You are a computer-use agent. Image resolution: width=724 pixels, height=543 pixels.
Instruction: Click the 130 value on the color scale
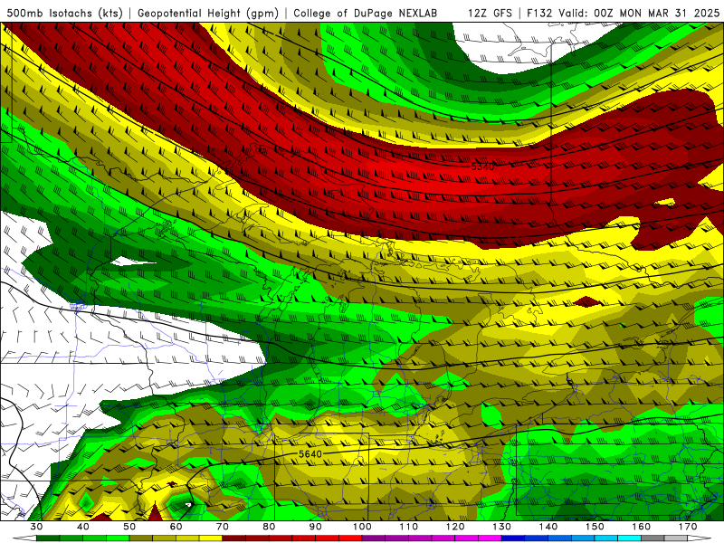coord(502,527)
